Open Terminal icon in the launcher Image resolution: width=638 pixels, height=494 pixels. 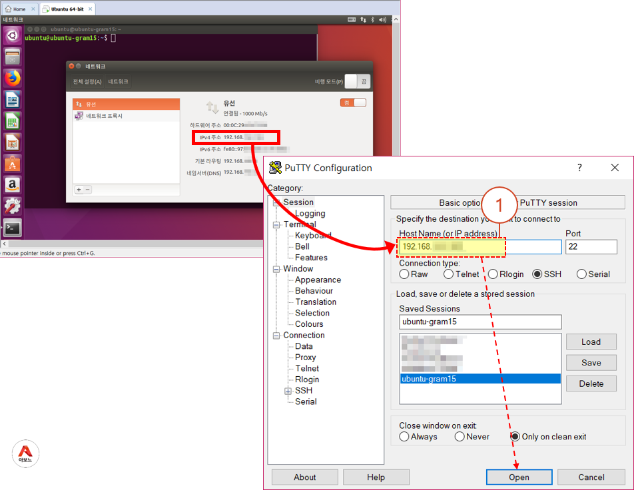(x=12, y=228)
